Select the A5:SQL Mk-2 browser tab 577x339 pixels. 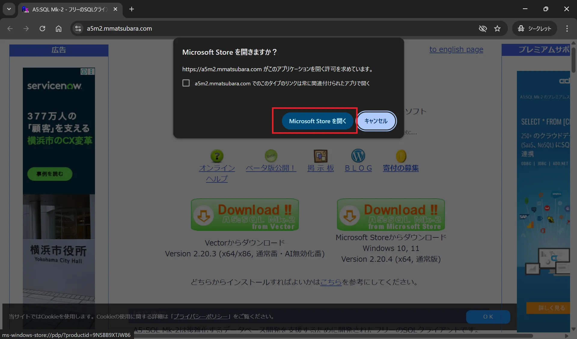pyautogui.click(x=70, y=10)
